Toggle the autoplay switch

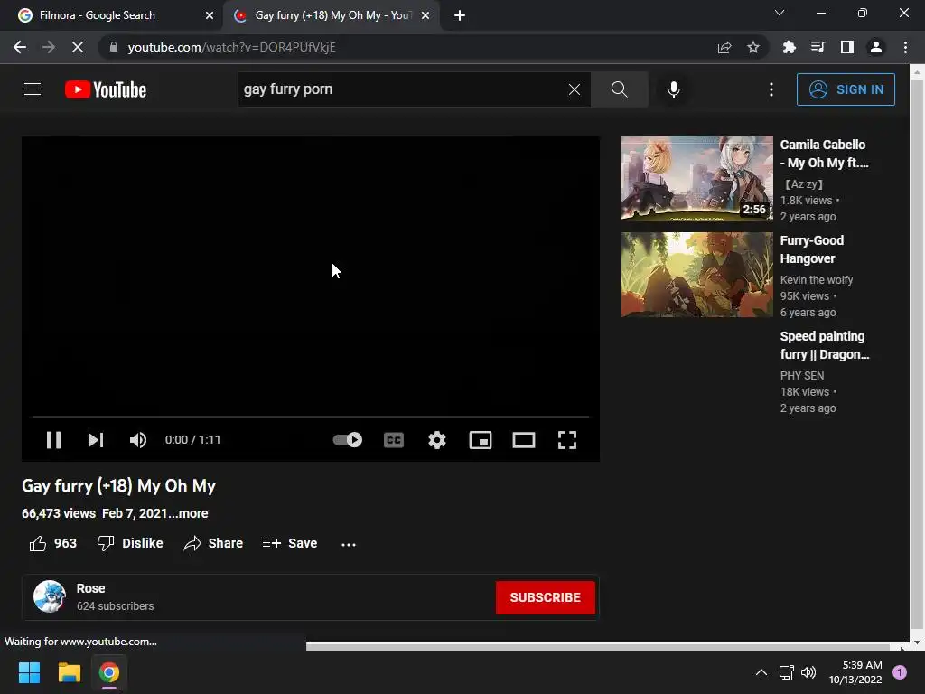[x=348, y=440]
